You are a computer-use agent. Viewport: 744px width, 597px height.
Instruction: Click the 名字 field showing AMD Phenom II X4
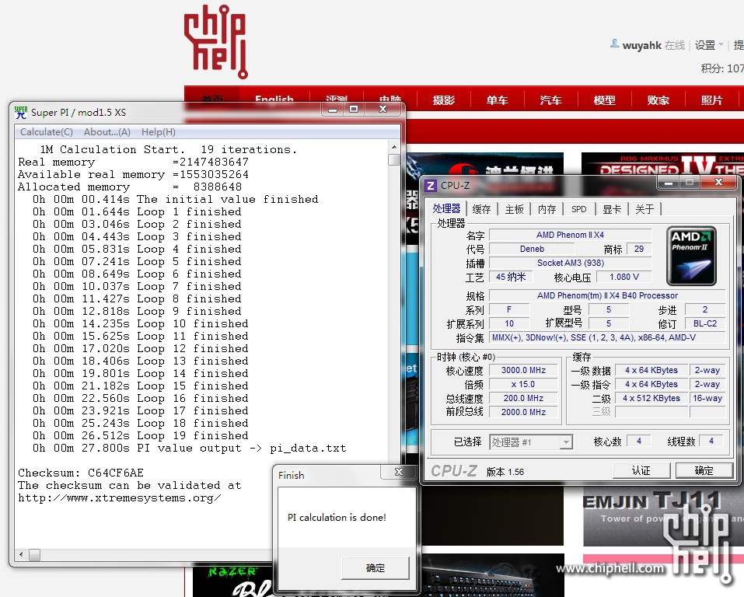tap(571, 235)
